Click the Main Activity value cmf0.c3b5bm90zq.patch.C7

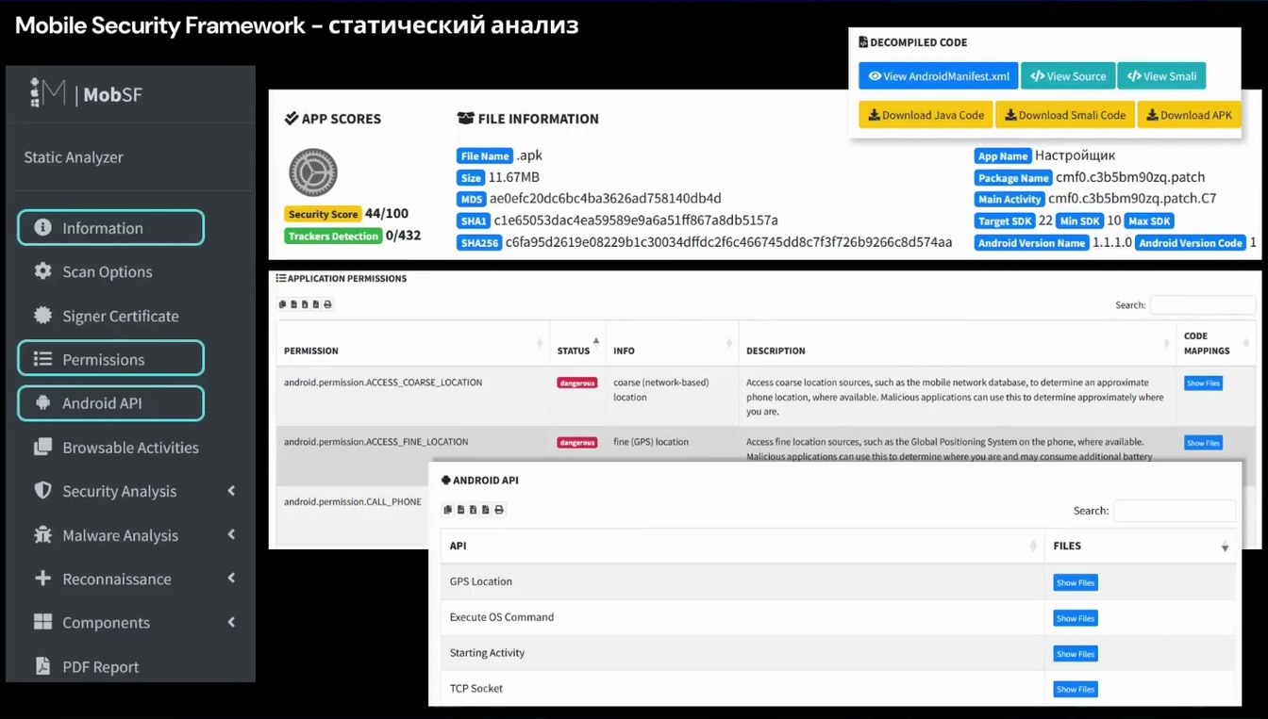[x=1132, y=199]
